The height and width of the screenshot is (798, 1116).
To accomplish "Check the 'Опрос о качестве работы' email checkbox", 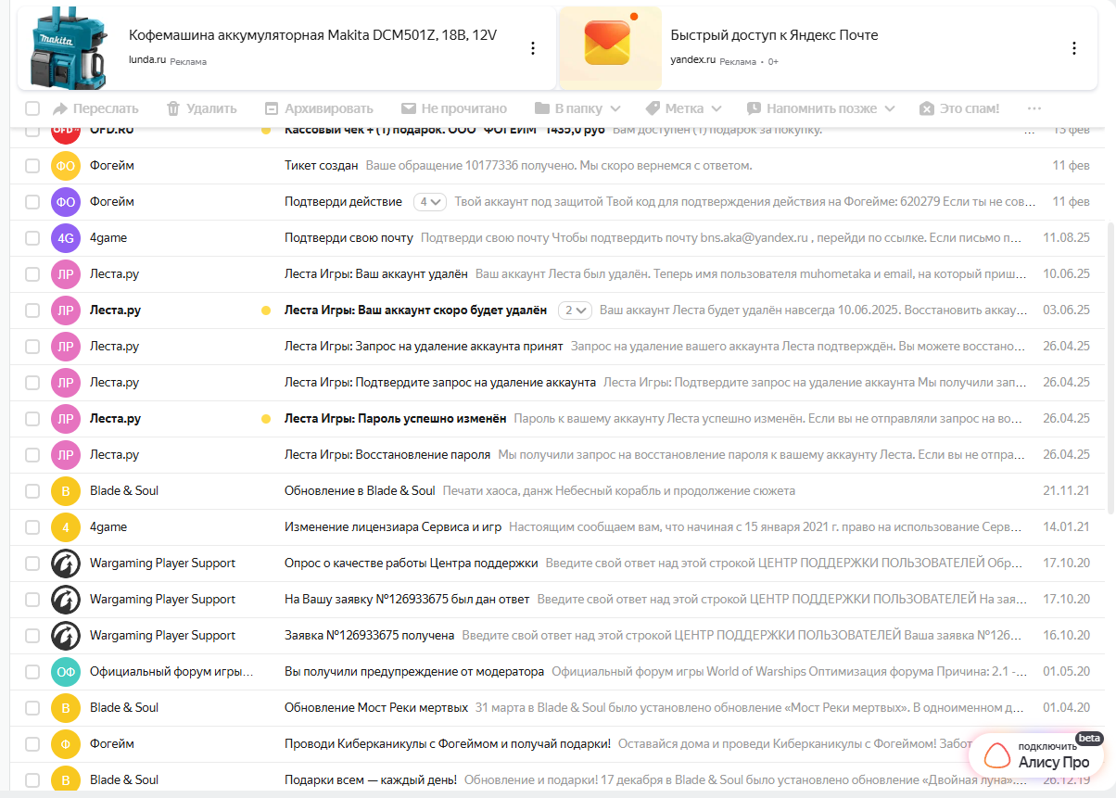I will (x=32, y=564).
